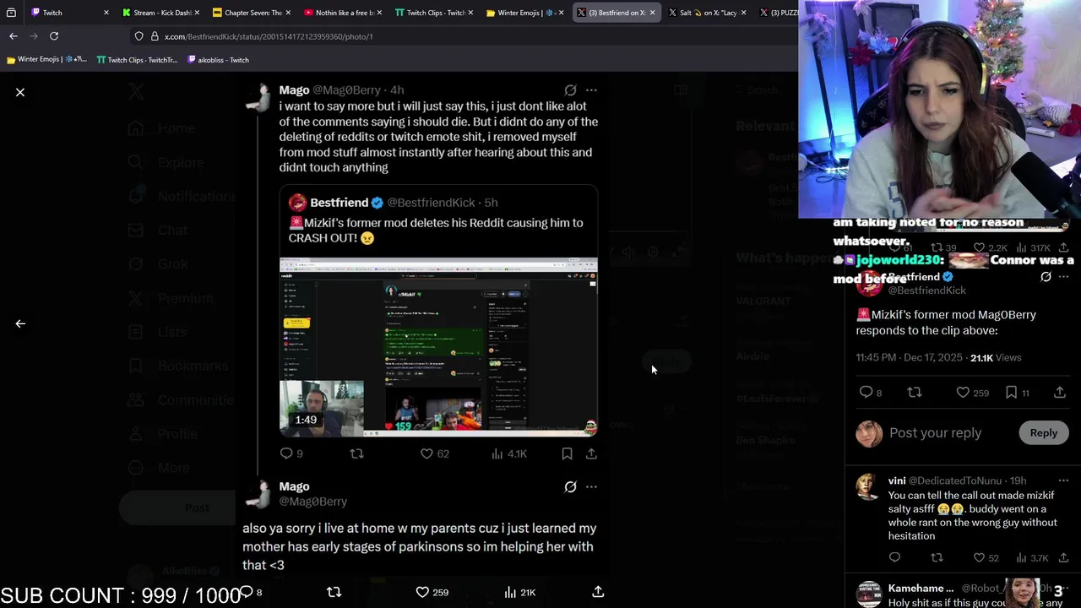Click 11:45 PM Dec 17, 2025 timestamp
Screen dimensions: 1081x608
click(x=909, y=357)
